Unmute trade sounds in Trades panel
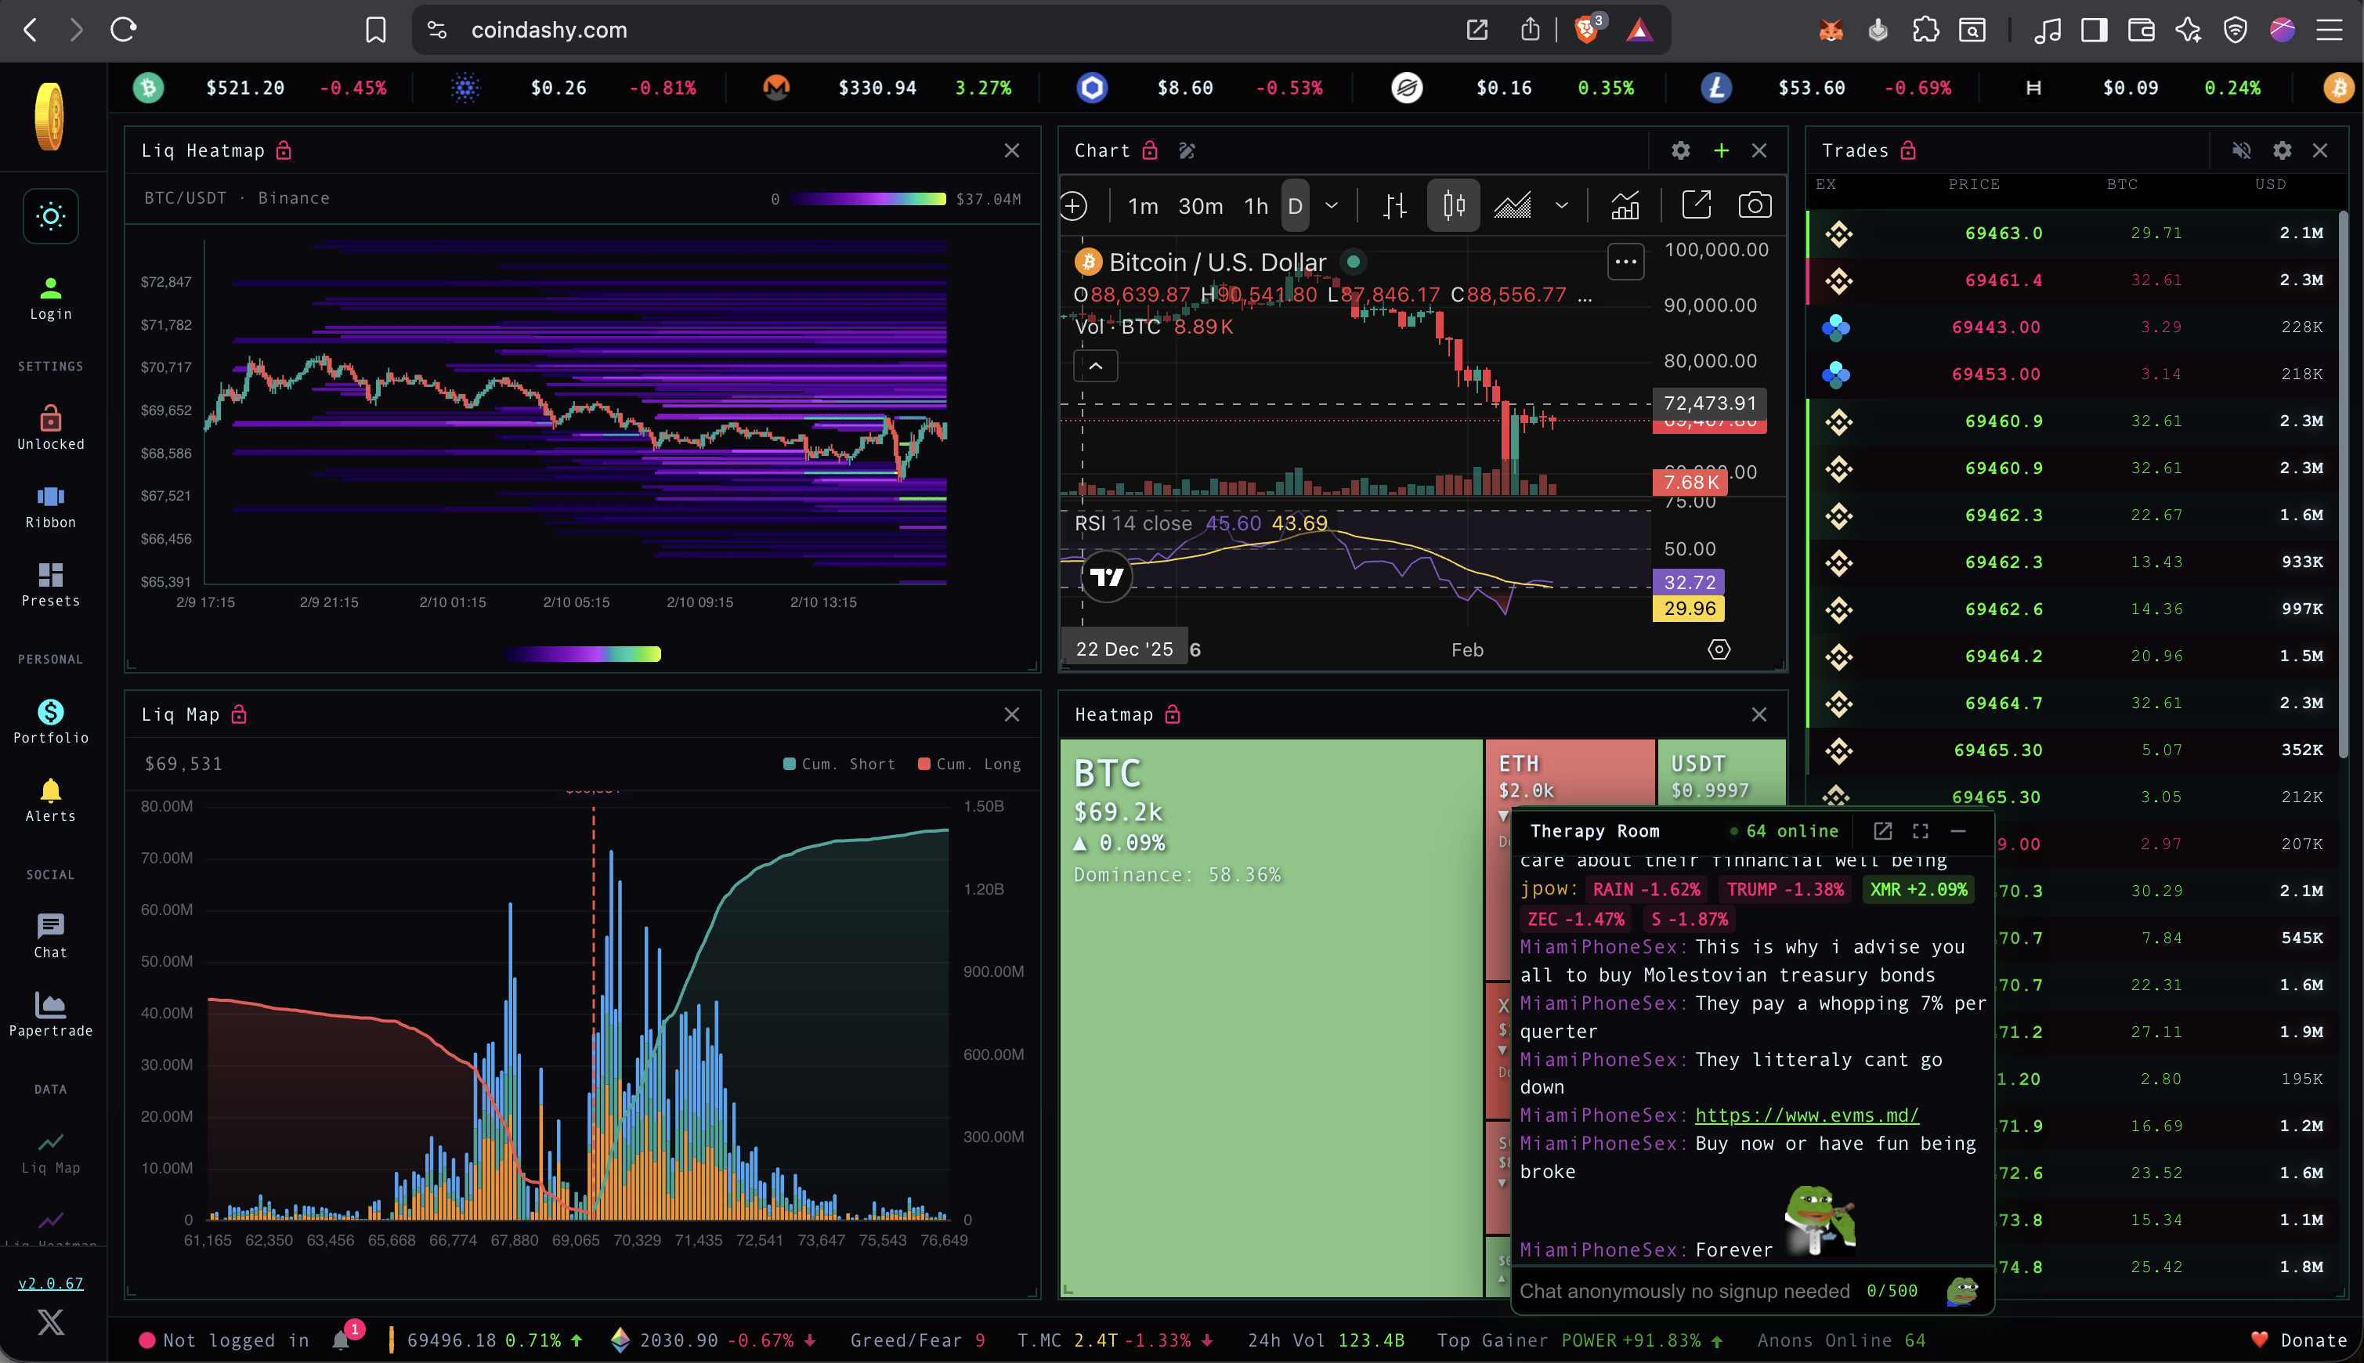Viewport: 2364px width, 1363px height. (x=2240, y=150)
